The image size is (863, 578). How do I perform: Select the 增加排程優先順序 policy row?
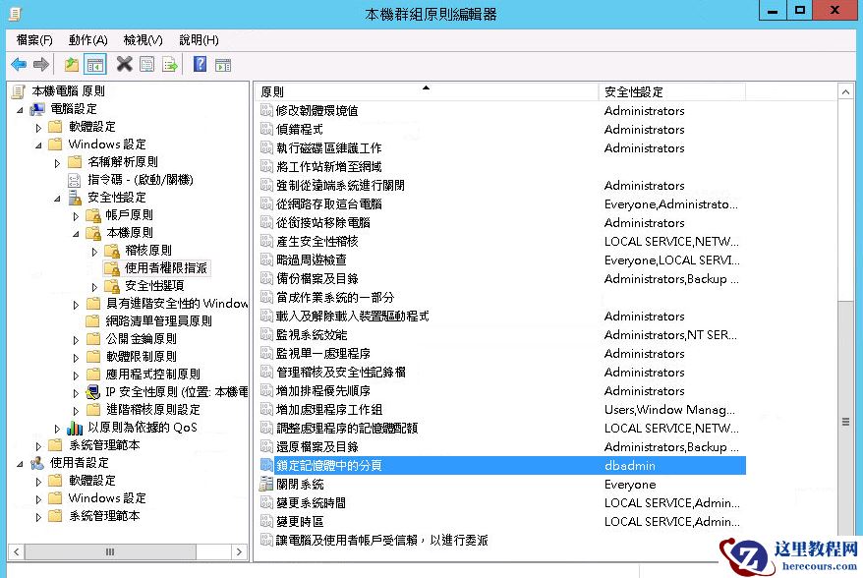[502, 391]
